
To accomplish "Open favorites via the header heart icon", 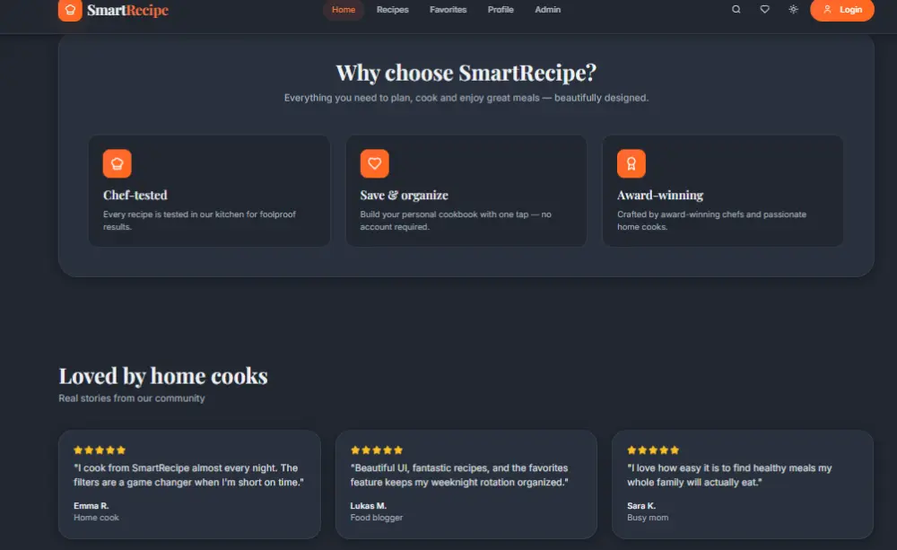I will click(x=764, y=9).
